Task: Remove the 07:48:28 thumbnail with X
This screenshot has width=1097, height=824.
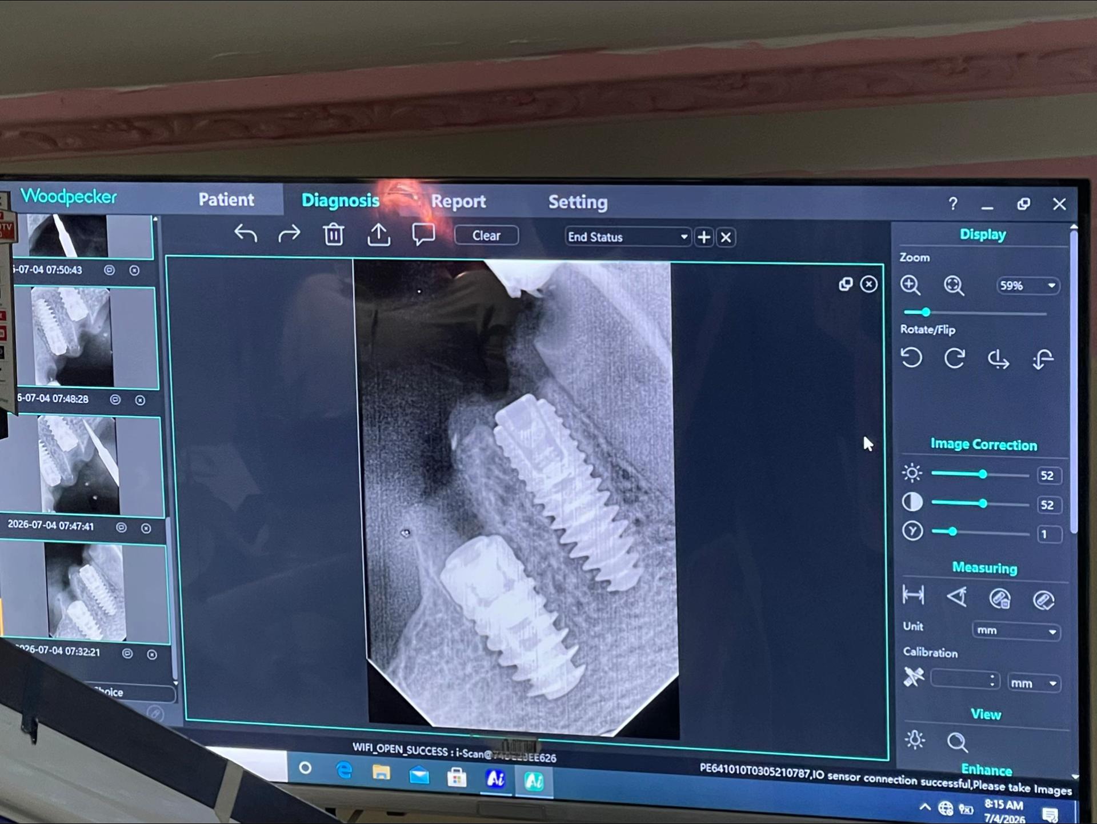Action: coord(140,400)
